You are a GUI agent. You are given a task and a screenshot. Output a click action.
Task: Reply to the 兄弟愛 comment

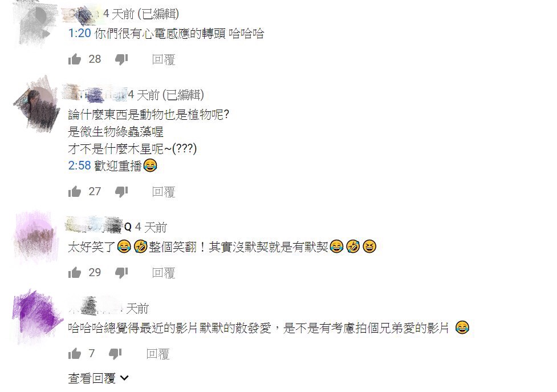pos(158,354)
